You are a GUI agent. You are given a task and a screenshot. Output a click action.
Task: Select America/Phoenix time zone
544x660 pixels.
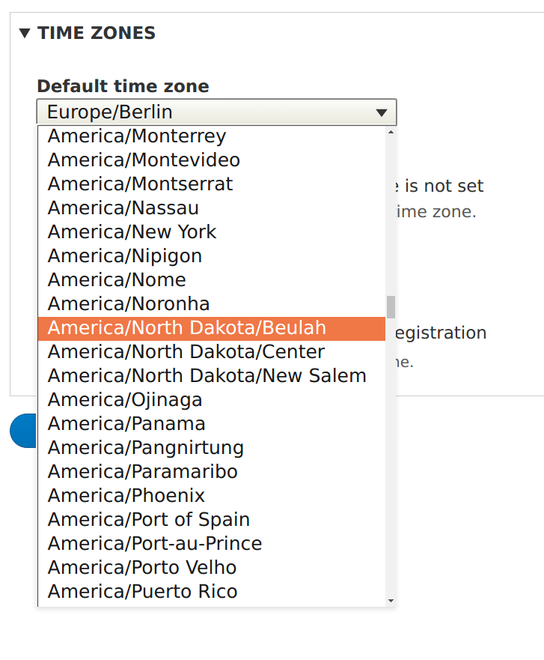[x=125, y=495]
